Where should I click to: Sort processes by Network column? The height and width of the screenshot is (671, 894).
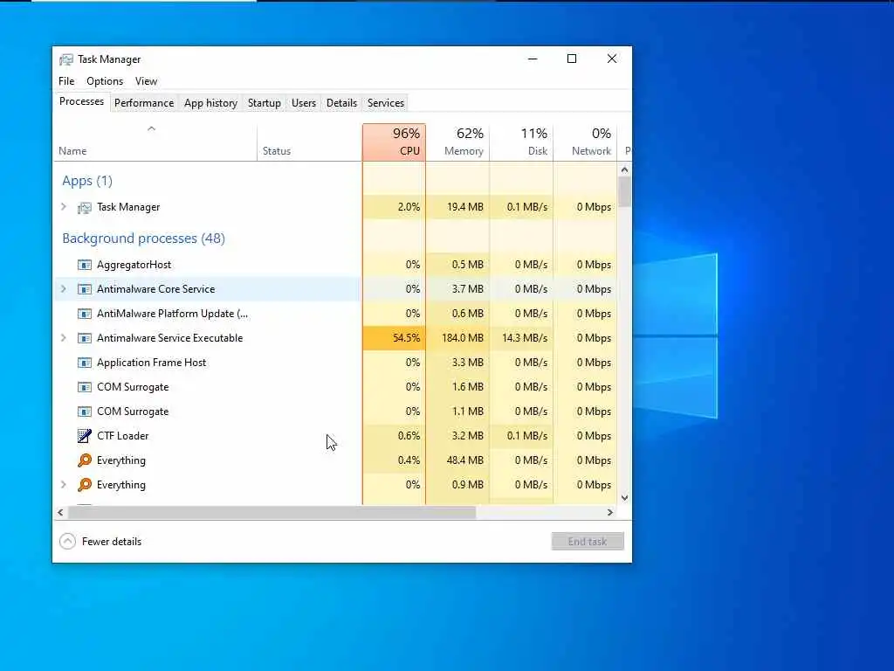[586, 142]
